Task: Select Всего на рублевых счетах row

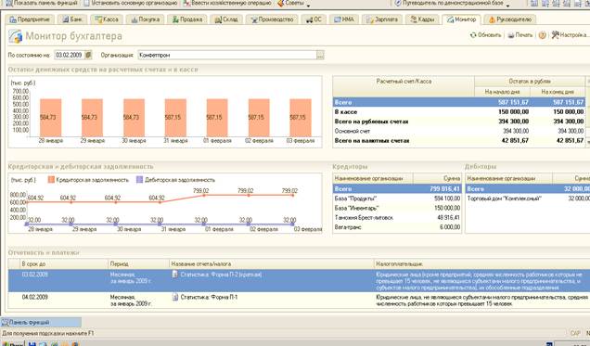Action: coord(458,122)
